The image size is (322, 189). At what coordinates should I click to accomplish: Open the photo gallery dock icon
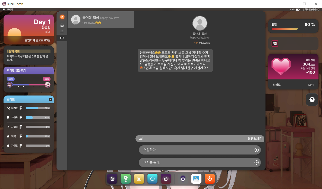tap(196, 179)
